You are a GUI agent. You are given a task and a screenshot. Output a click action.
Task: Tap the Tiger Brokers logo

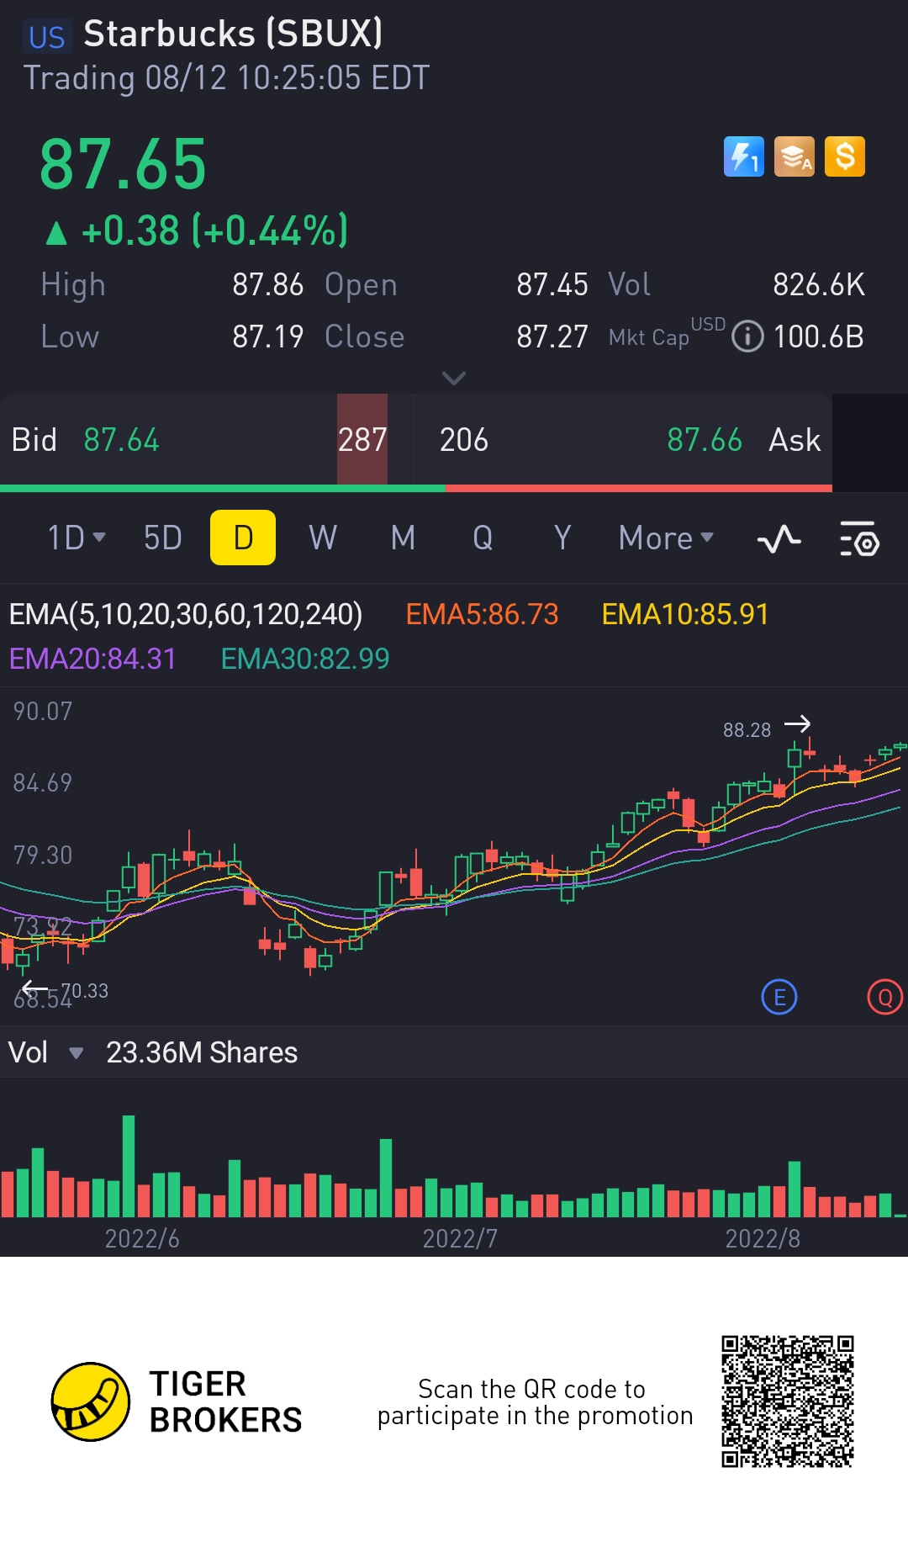tap(177, 1401)
